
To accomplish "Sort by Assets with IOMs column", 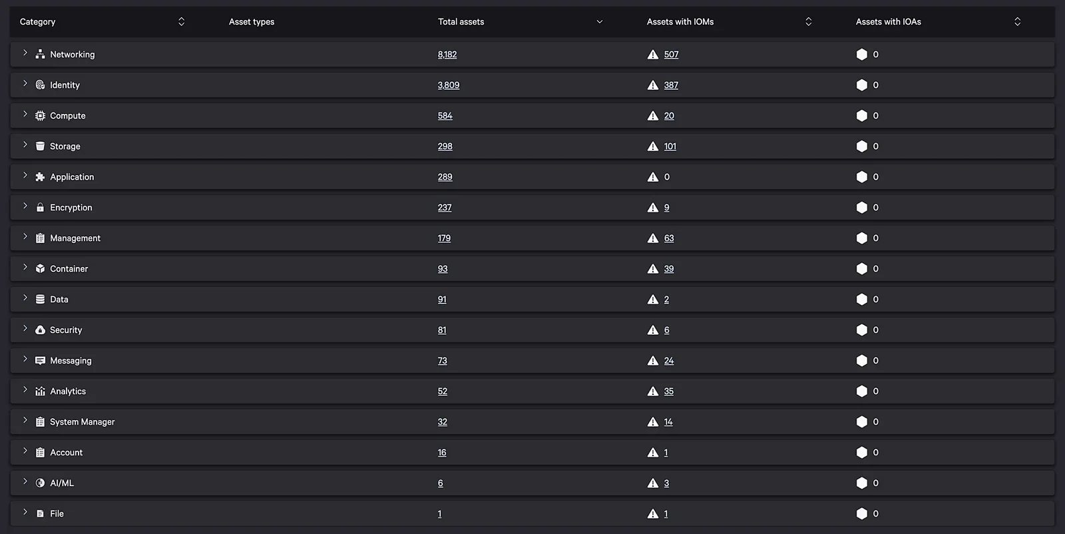I will tap(808, 22).
